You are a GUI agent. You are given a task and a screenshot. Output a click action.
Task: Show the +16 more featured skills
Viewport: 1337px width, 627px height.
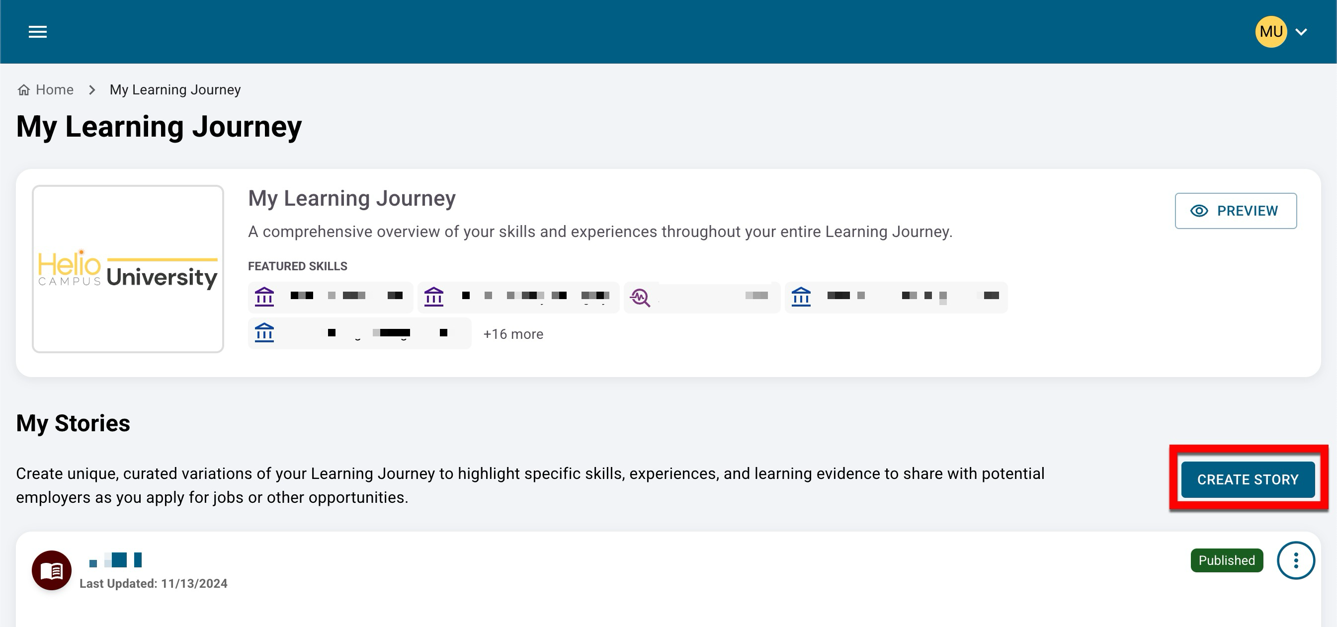click(513, 334)
